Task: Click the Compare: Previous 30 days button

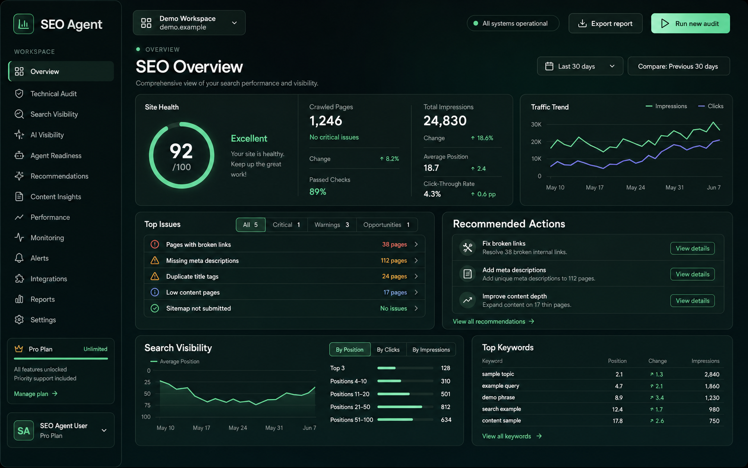Action: [x=678, y=66]
